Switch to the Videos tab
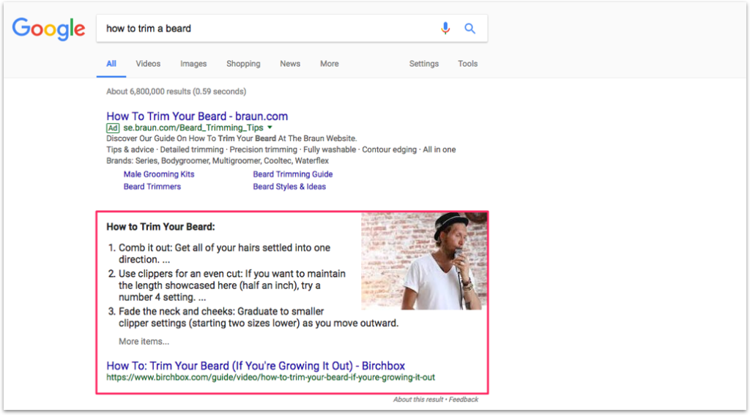The height and width of the screenshot is (415, 750). click(x=148, y=64)
